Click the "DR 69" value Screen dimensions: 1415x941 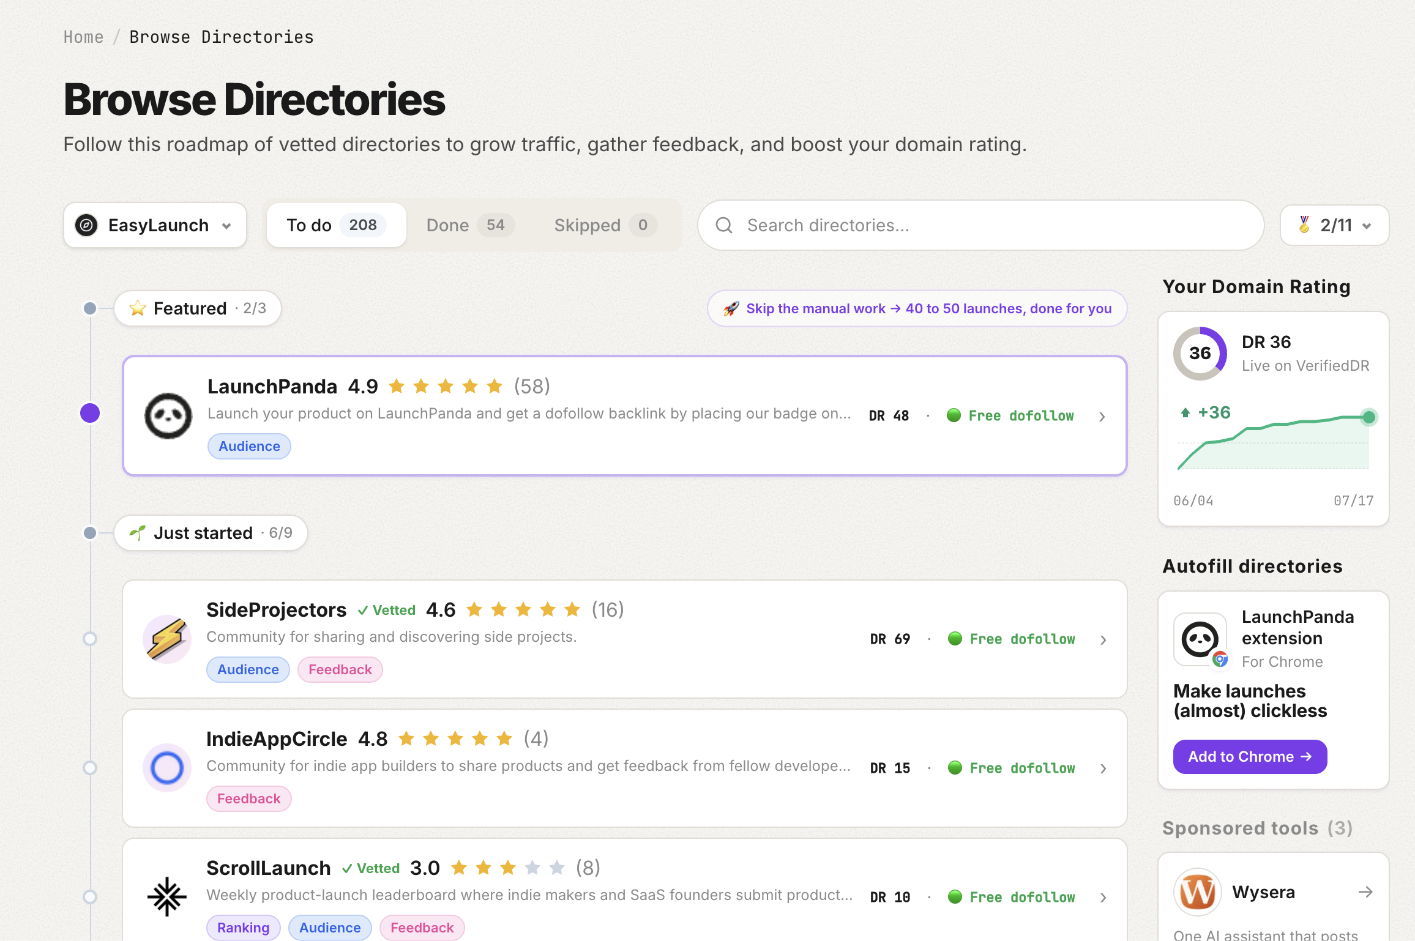pyautogui.click(x=890, y=639)
